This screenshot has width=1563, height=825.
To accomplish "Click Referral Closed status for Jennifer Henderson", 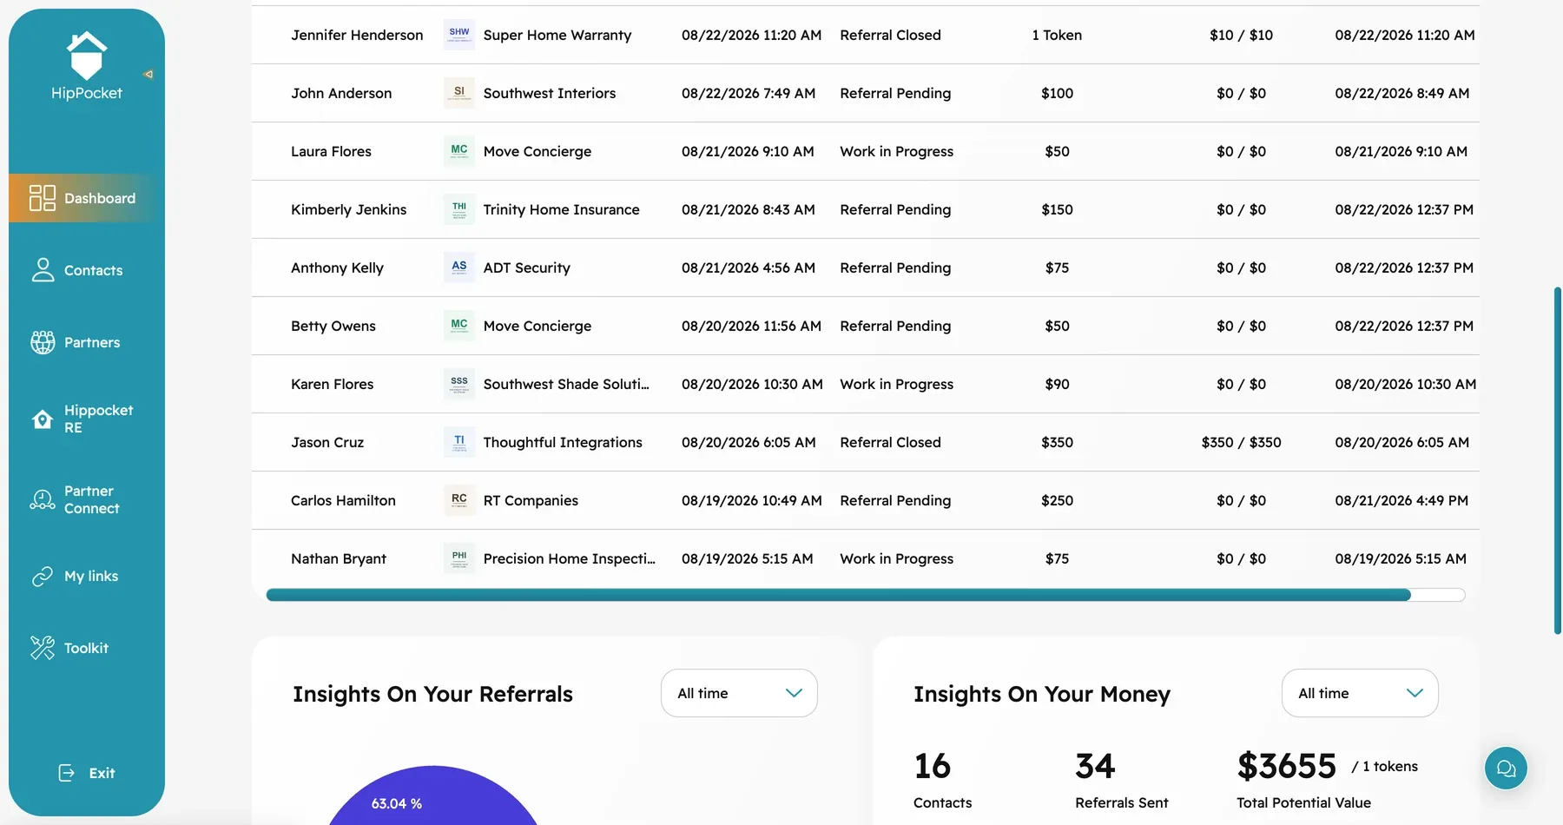I will tap(890, 35).
